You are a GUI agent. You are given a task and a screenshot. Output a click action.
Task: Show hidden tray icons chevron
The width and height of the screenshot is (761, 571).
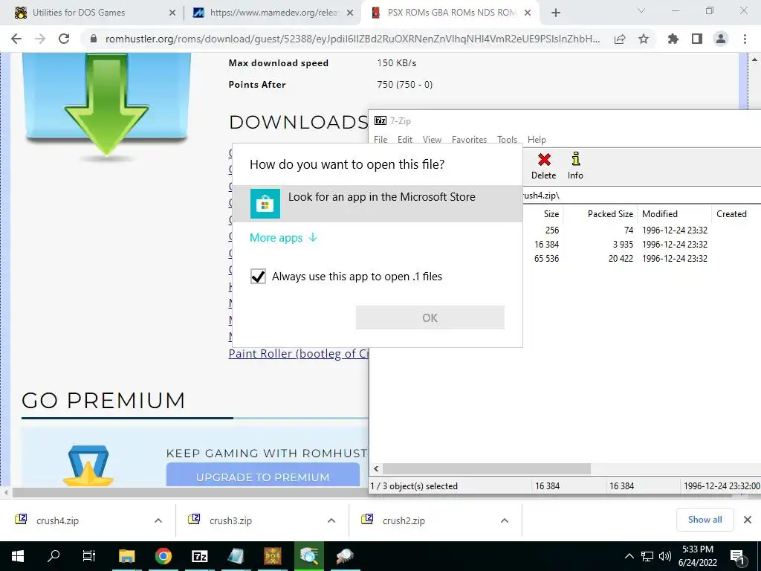point(629,556)
